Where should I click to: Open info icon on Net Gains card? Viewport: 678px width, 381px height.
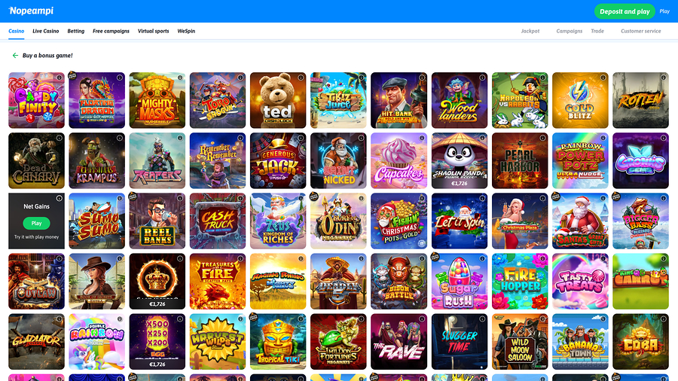coord(59,198)
